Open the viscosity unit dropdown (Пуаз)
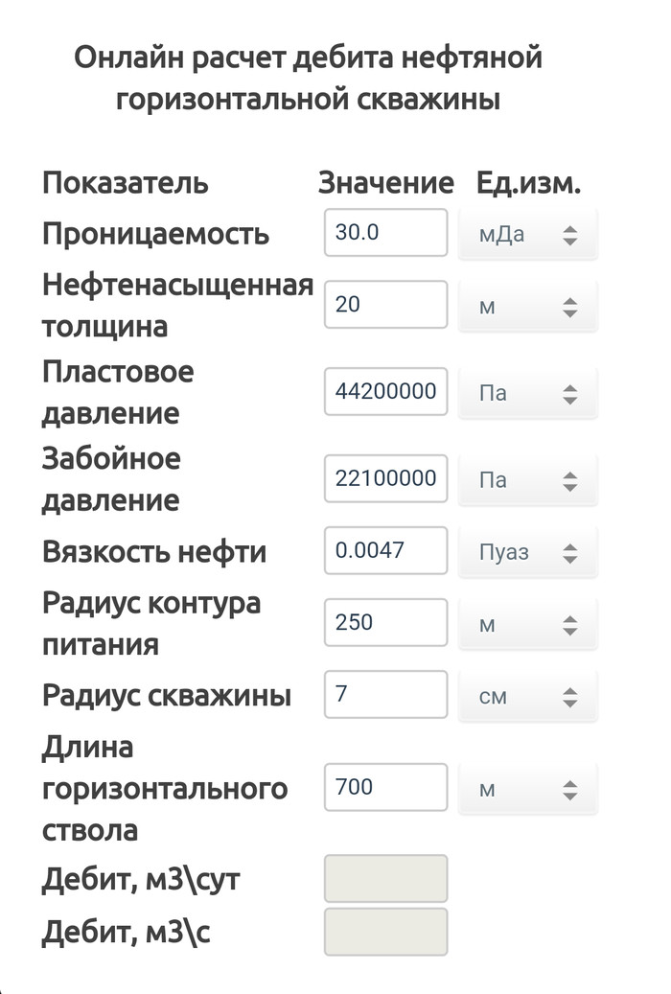Viewport: 671px width, 994px height. [x=528, y=553]
